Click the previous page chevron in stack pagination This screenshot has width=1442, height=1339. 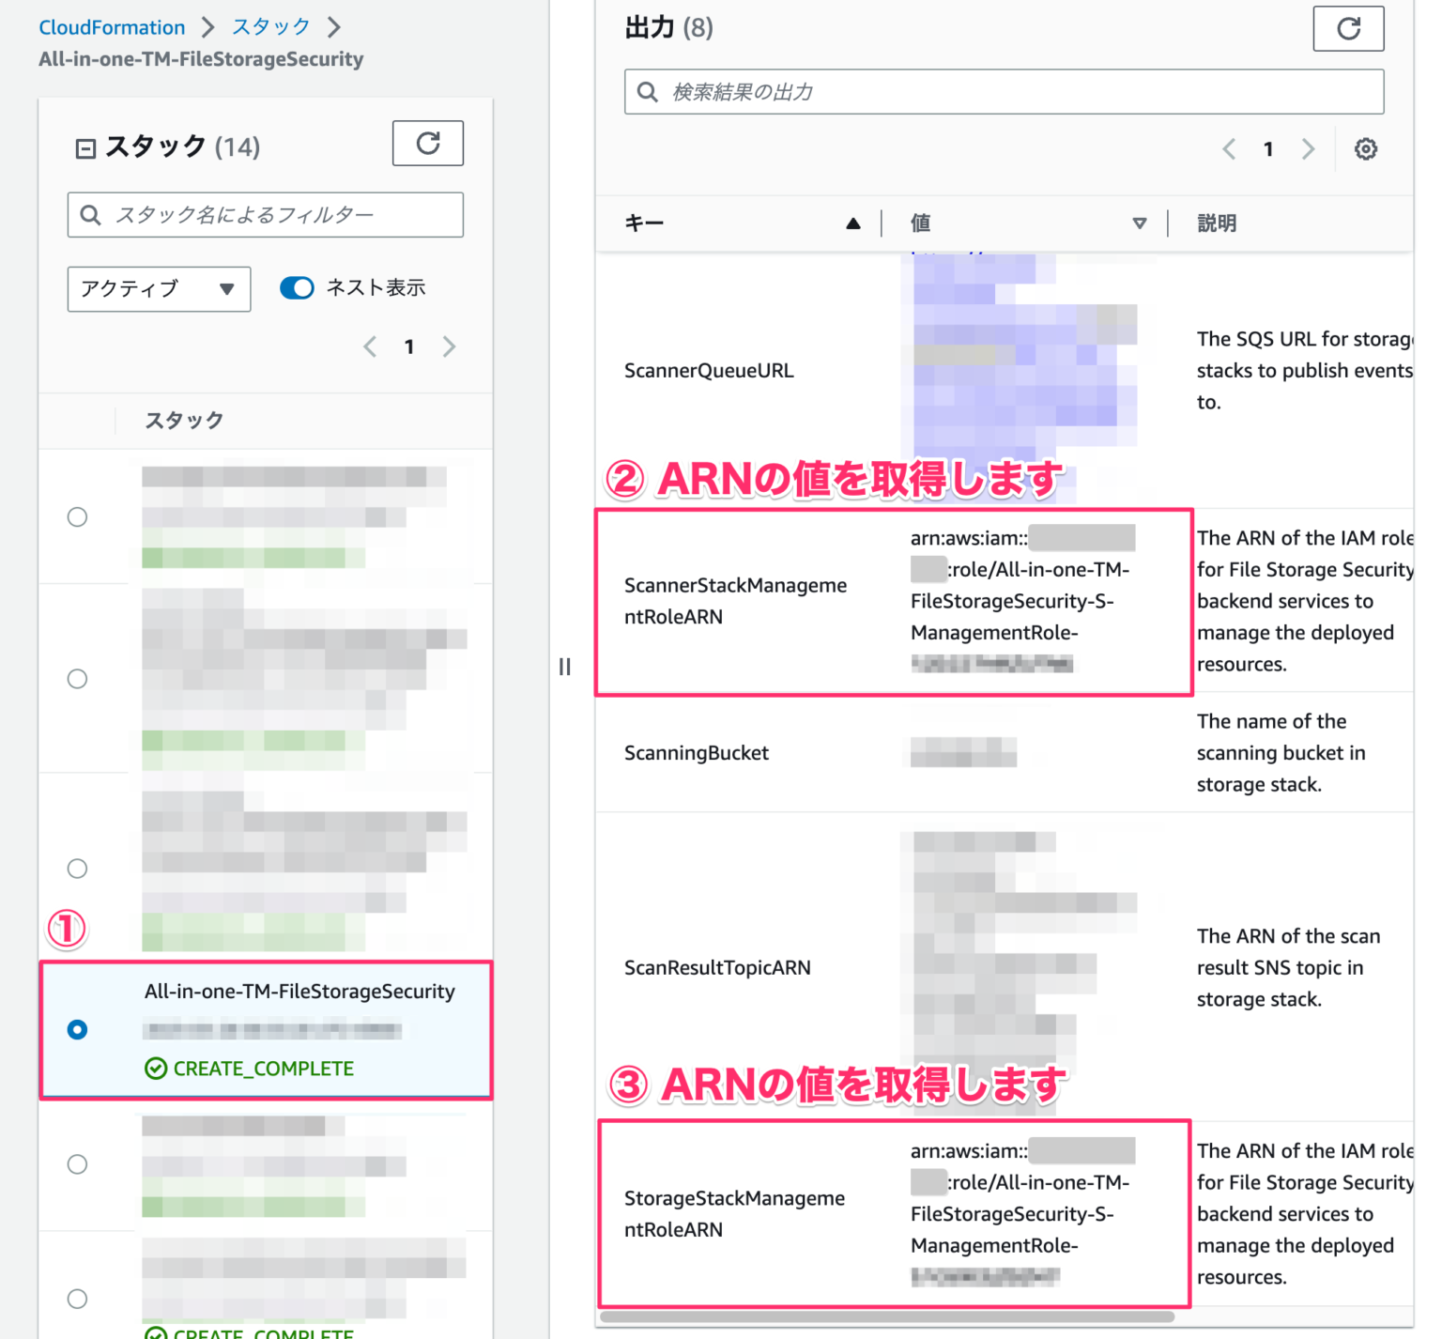(x=370, y=346)
